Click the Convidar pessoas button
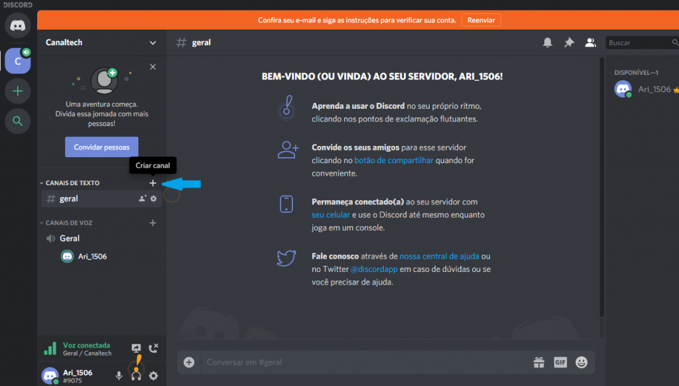 point(101,147)
